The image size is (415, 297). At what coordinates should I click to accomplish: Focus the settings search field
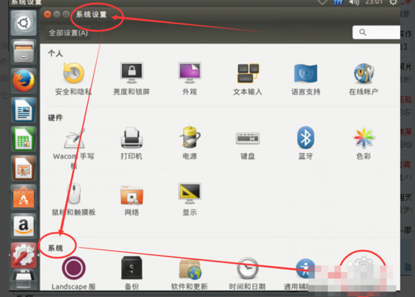[x=376, y=33]
